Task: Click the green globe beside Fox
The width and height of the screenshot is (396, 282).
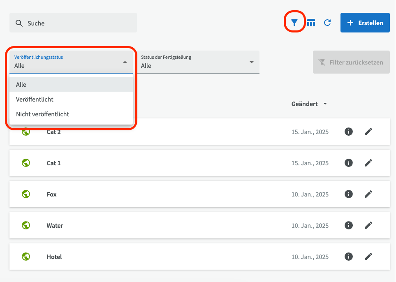Action: (x=26, y=194)
